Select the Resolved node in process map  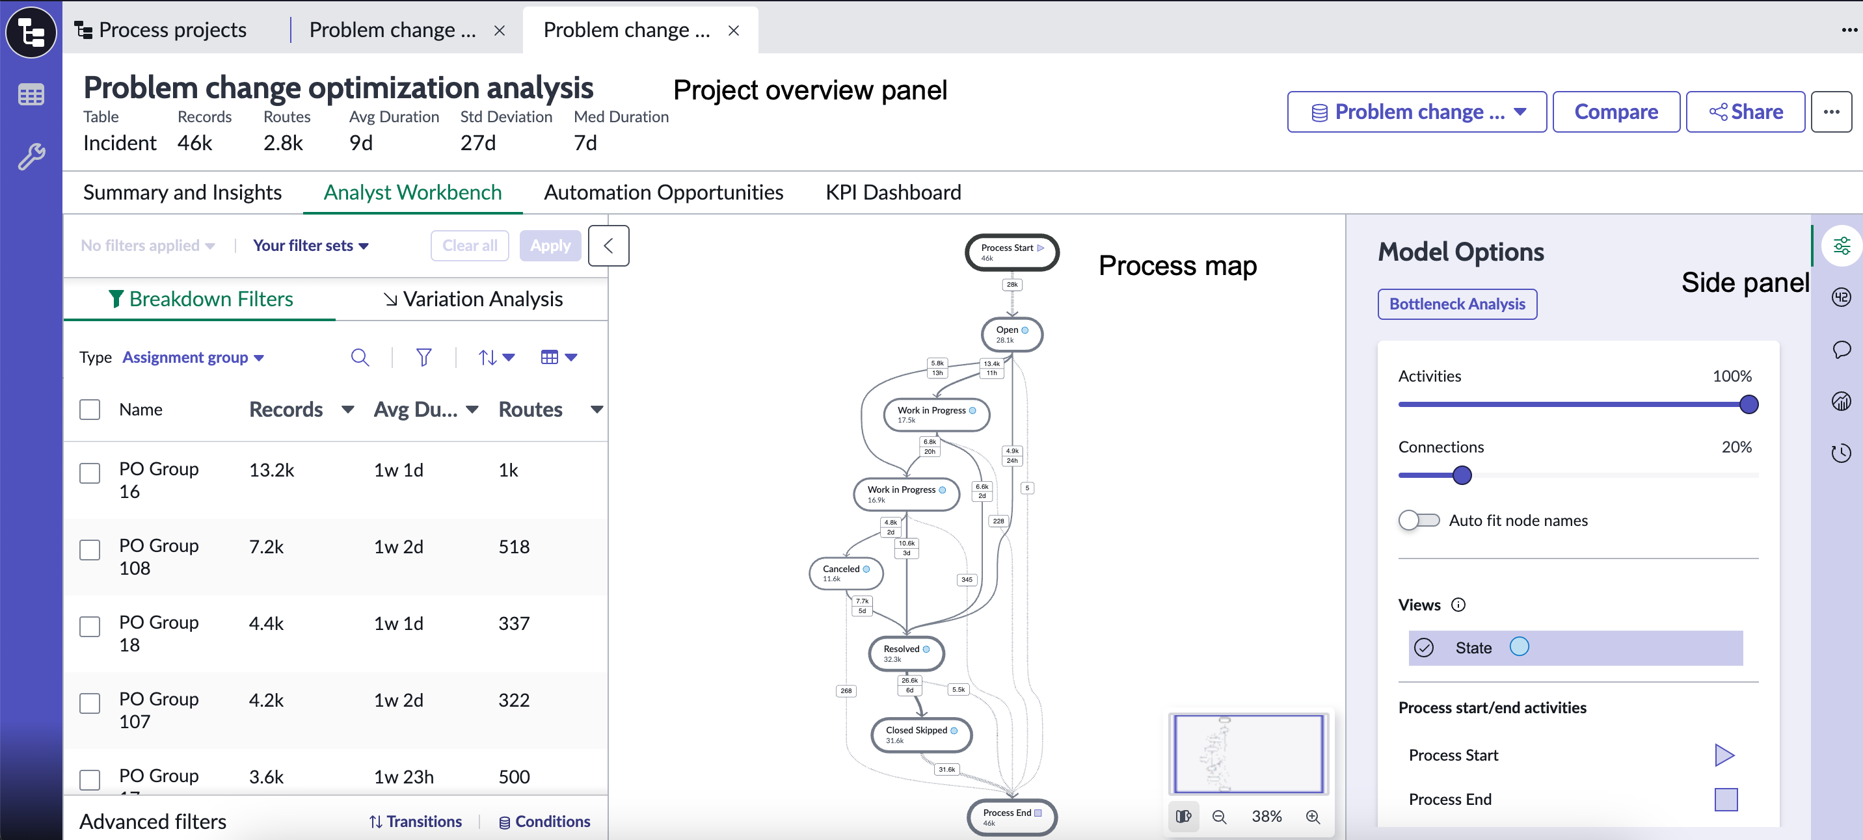pos(906,653)
